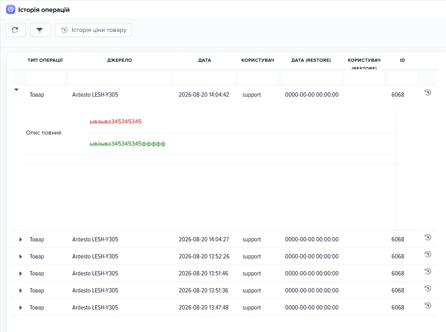Expand the 13:51:36 operation row
This screenshot has width=446, height=332.
coord(20,291)
